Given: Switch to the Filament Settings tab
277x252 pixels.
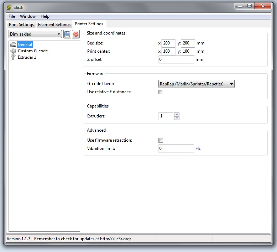Looking at the screenshot, I should 54,24.
